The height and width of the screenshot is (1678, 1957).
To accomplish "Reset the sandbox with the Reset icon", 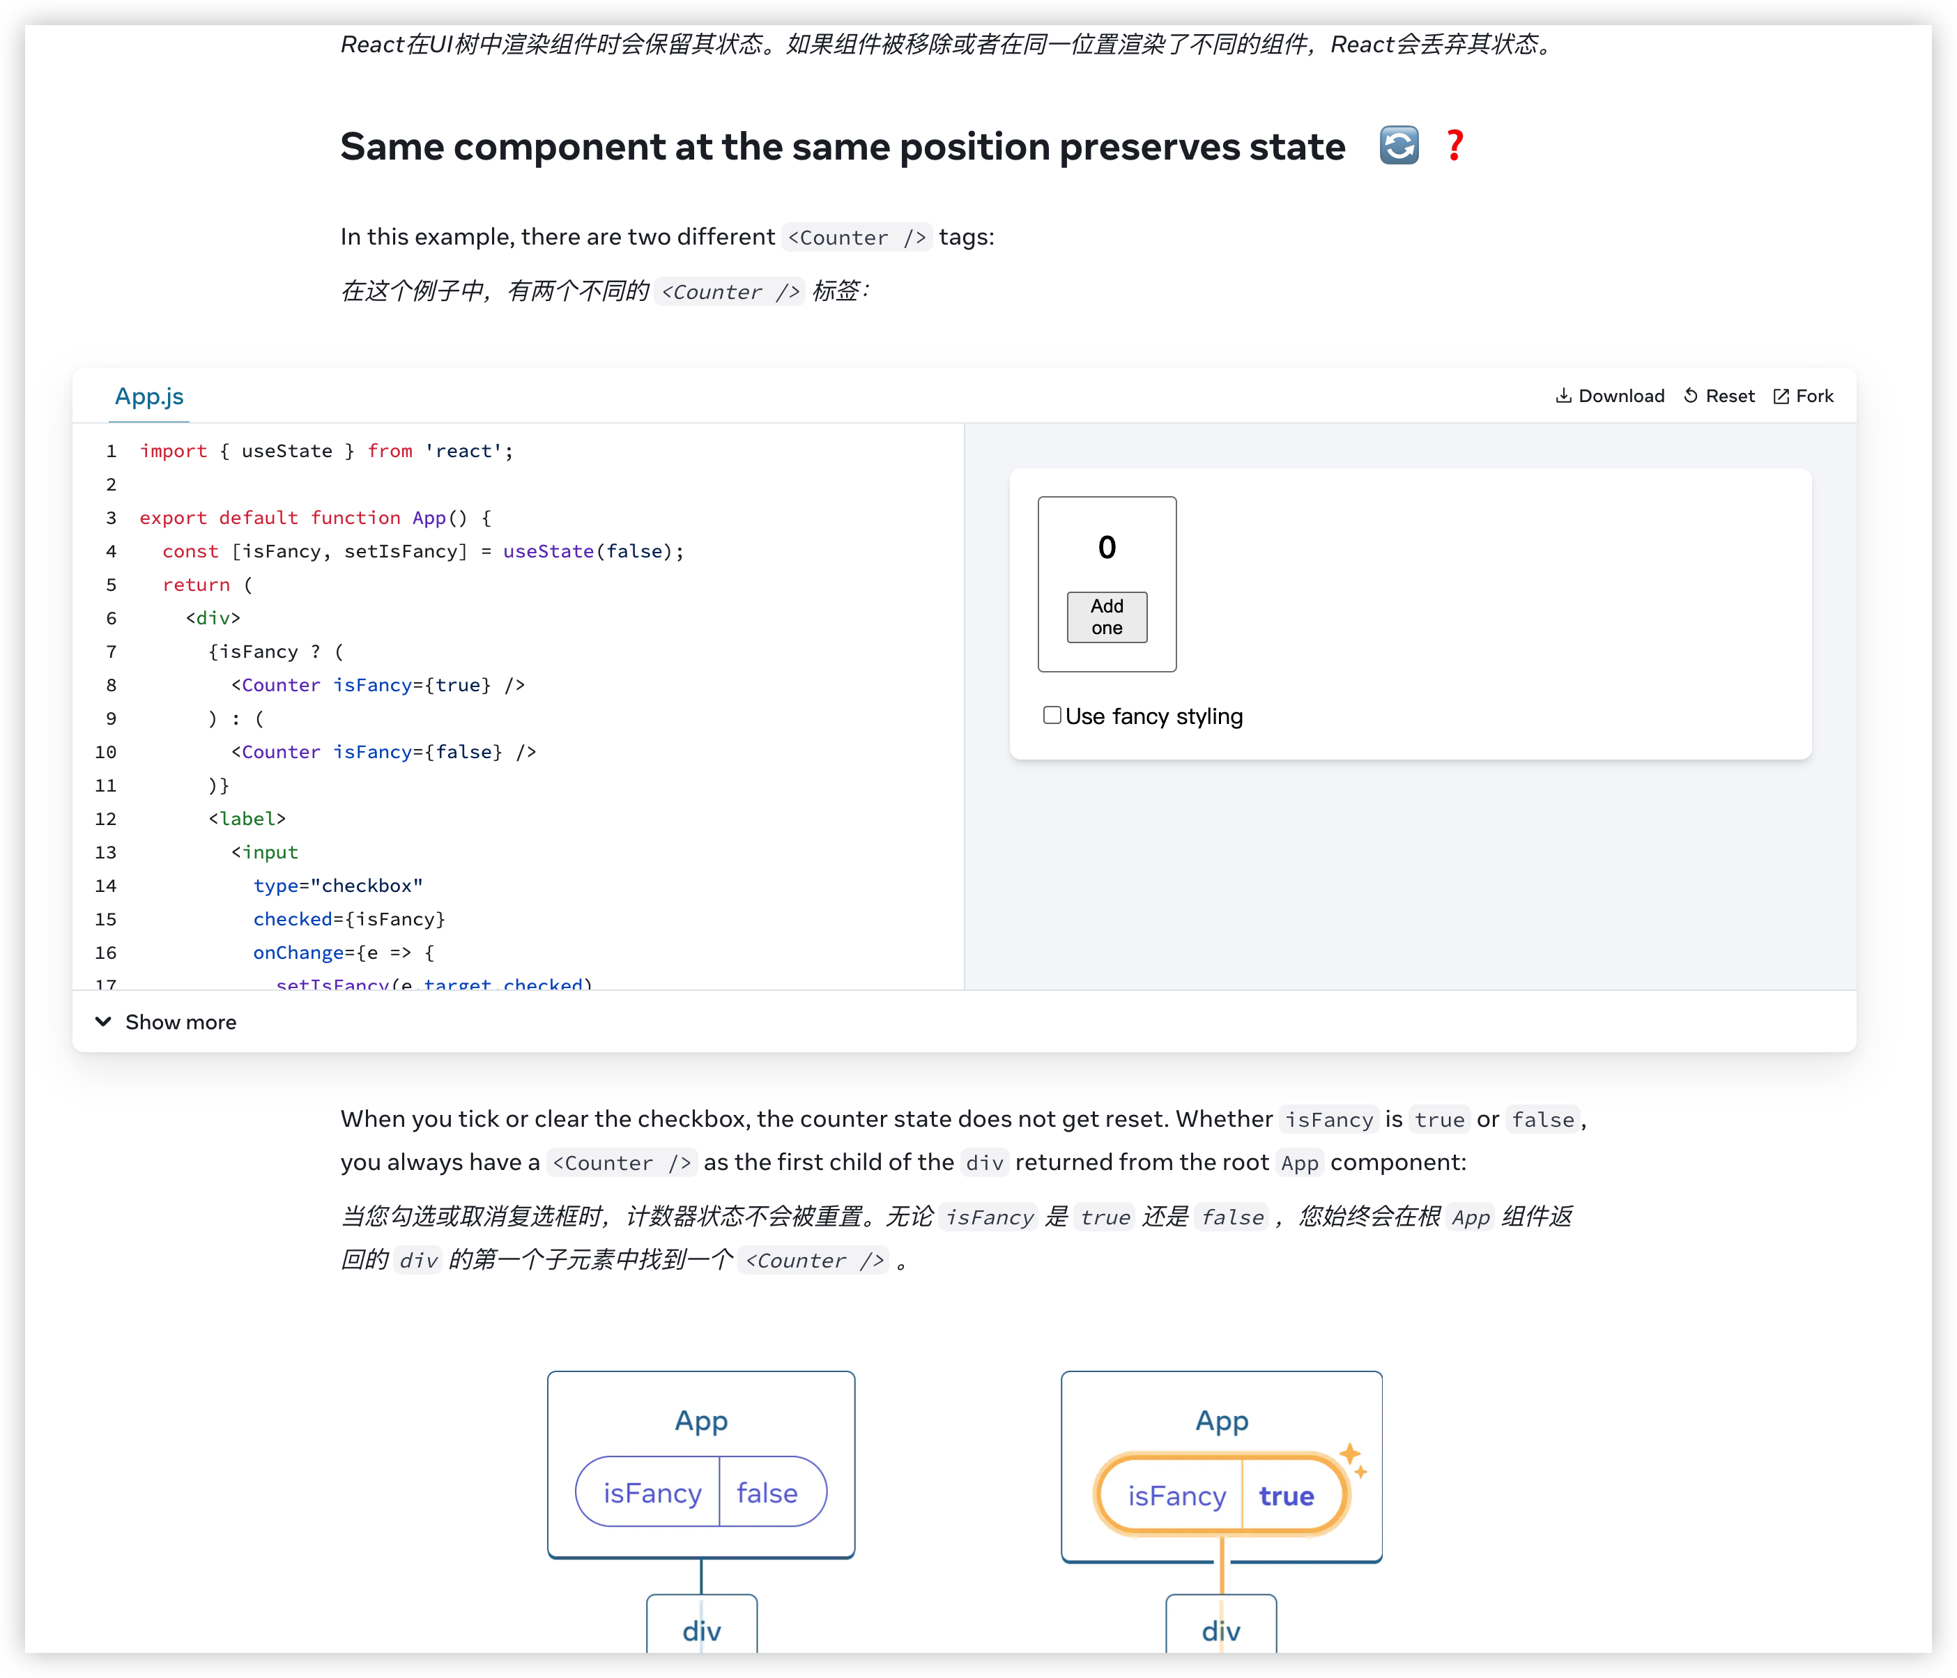I will pyautogui.click(x=1691, y=396).
